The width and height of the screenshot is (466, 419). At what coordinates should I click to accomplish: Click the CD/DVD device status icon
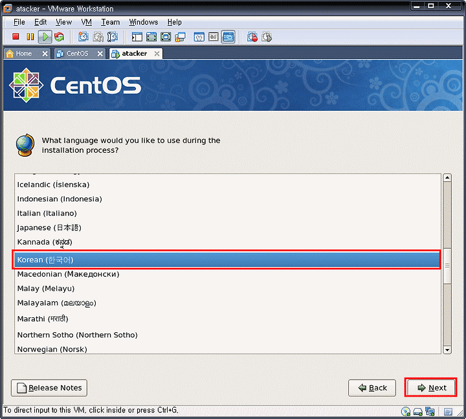coord(406,412)
